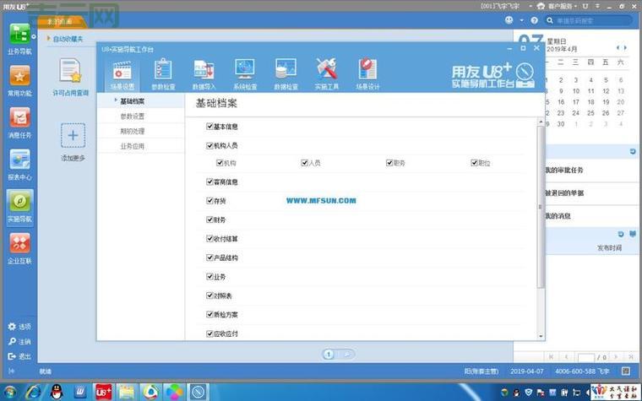Uncheck the 产品结构 checkbox
Screen dimensions: 642x401
(x=210, y=257)
